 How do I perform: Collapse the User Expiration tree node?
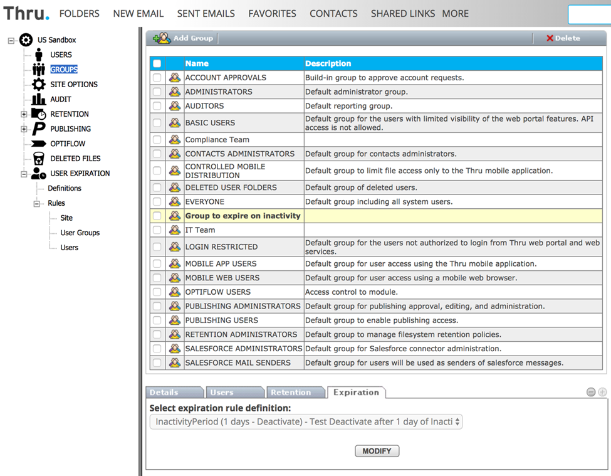(x=24, y=174)
